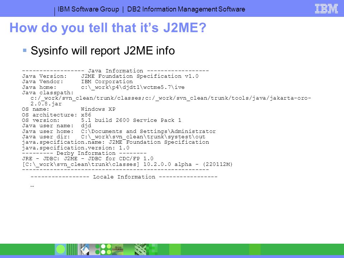
Task: Click the text '2.0.8.jar'
Action: 46,104
